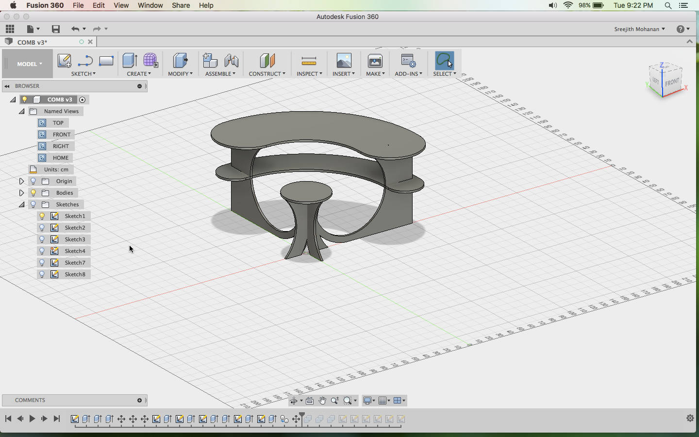Screen dimensions: 699x437
Task: Toggle visibility bulb of Sketch8
Action: coord(42,274)
